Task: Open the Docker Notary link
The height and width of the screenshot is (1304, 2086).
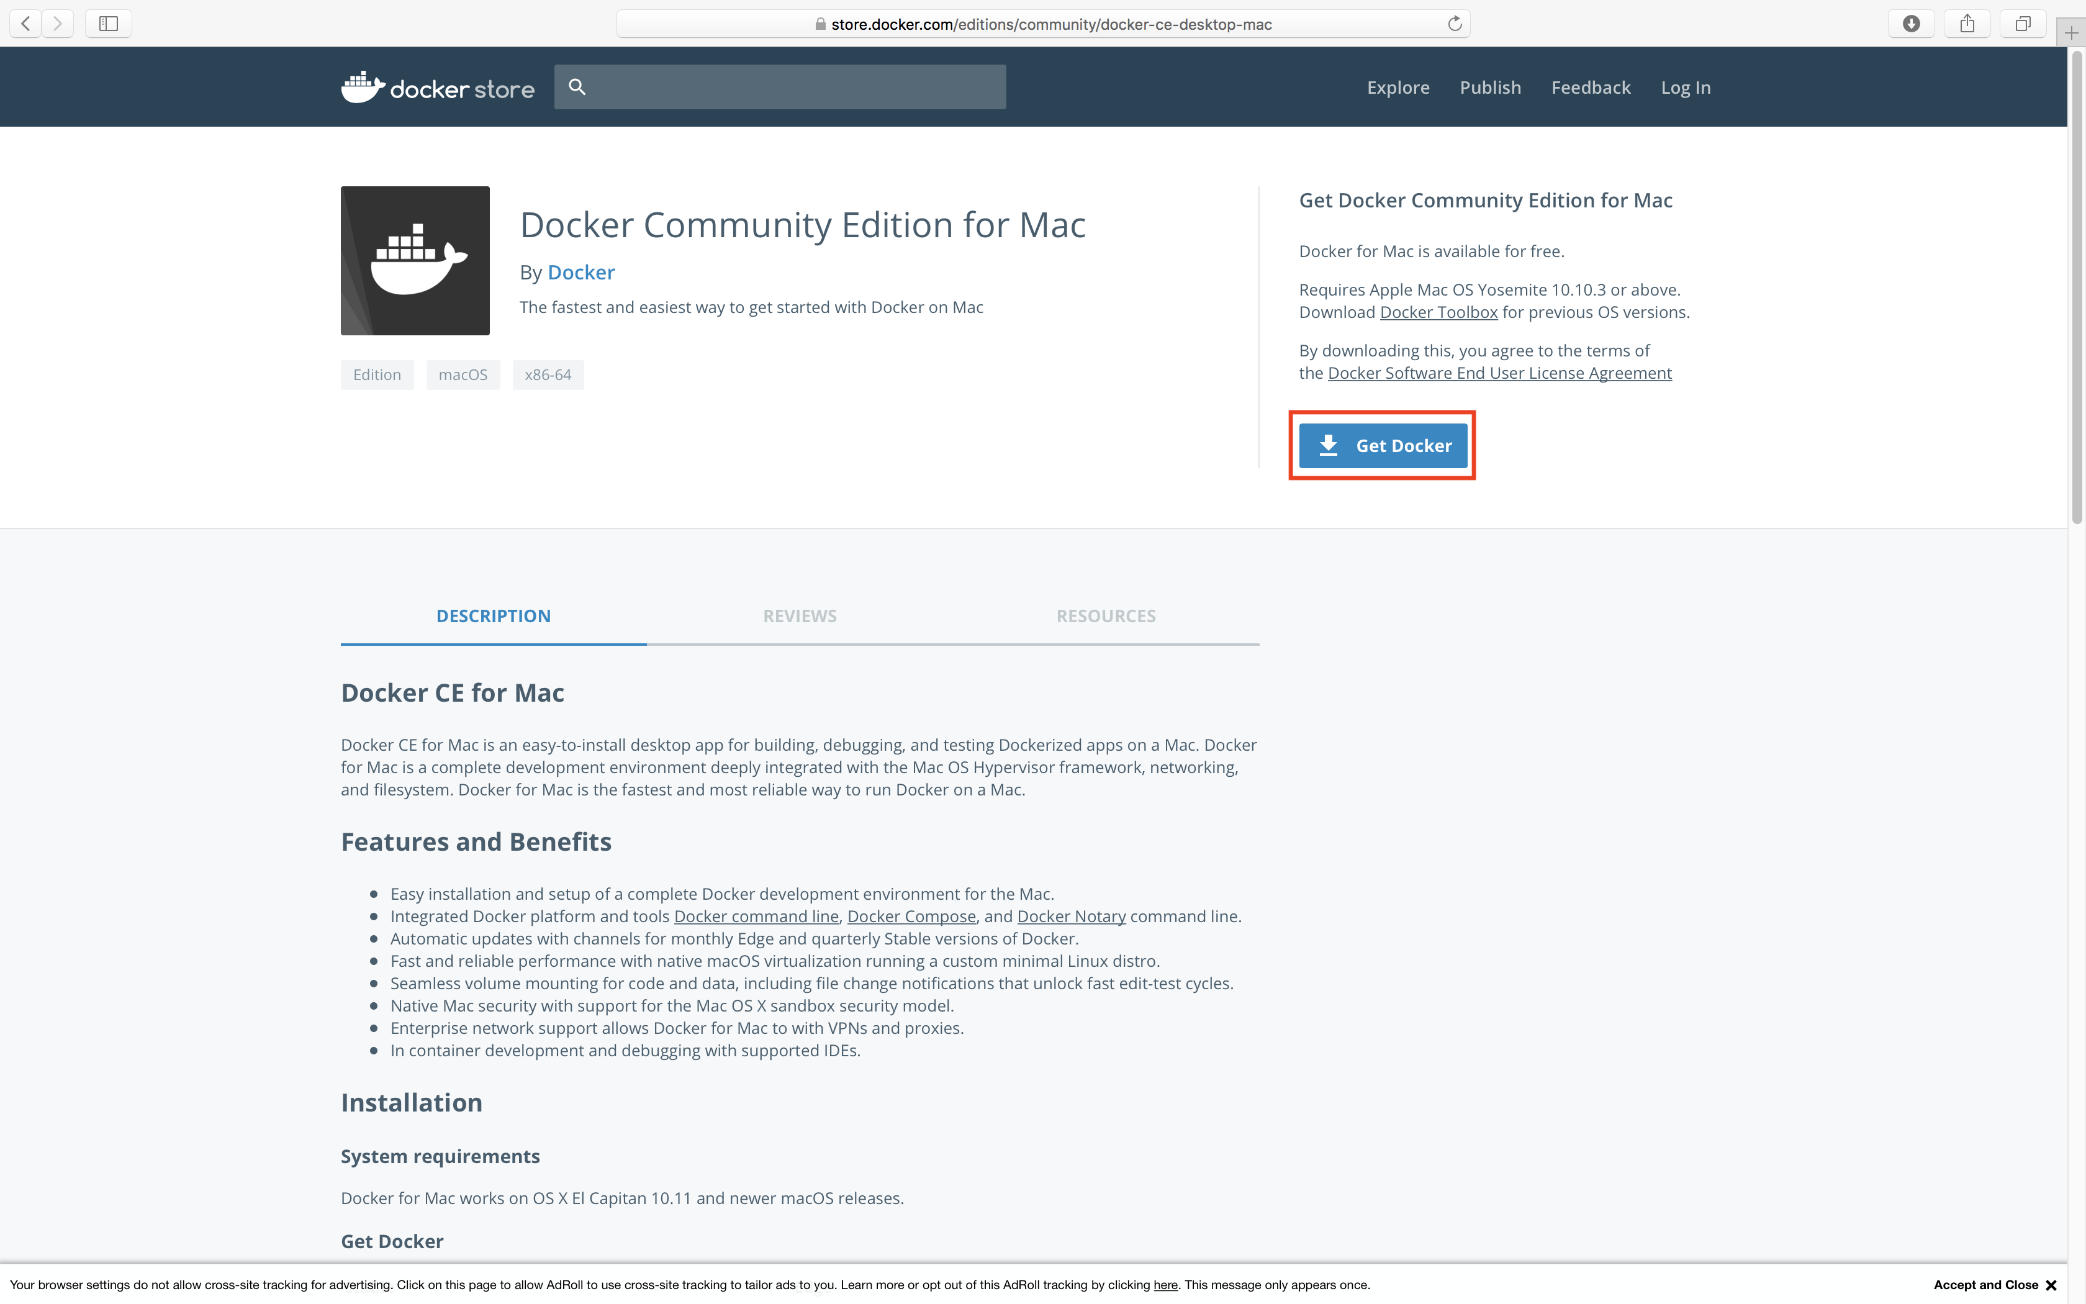Action: click(1072, 916)
